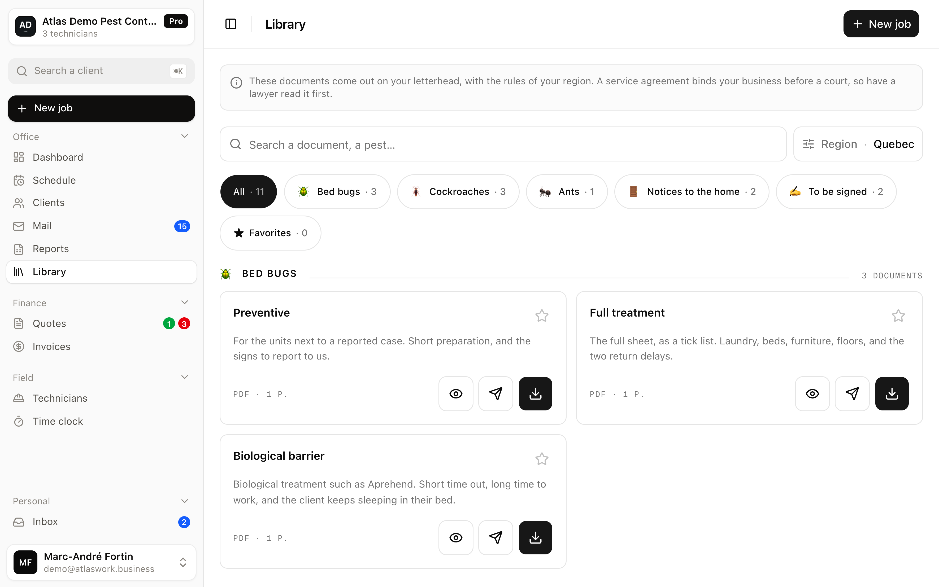Viewport: 939px width, 587px height.
Task: Send the Preventive document via paper plane
Action: click(495, 394)
